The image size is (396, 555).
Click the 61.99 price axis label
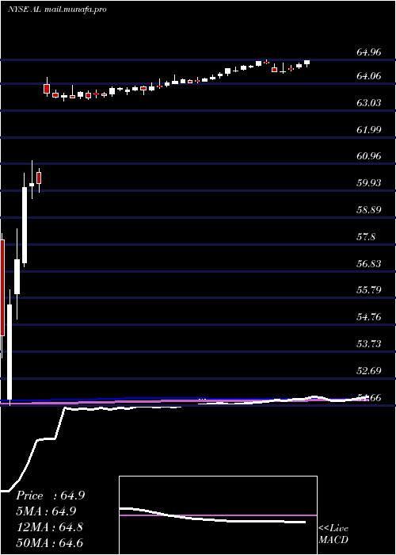click(x=369, y=129)
